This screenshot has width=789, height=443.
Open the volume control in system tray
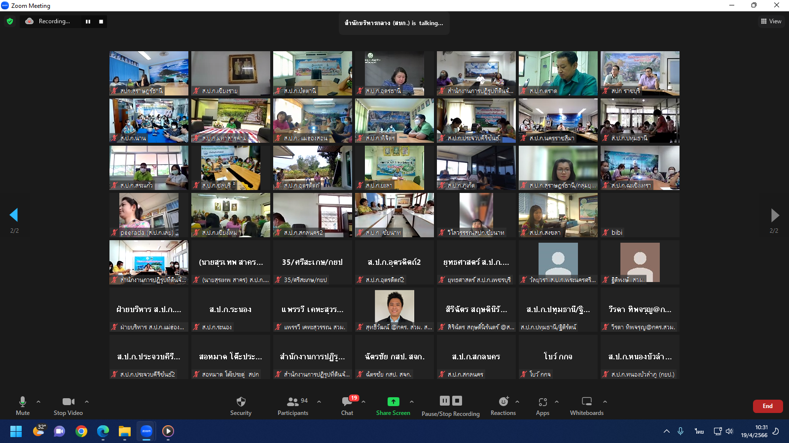729,431
